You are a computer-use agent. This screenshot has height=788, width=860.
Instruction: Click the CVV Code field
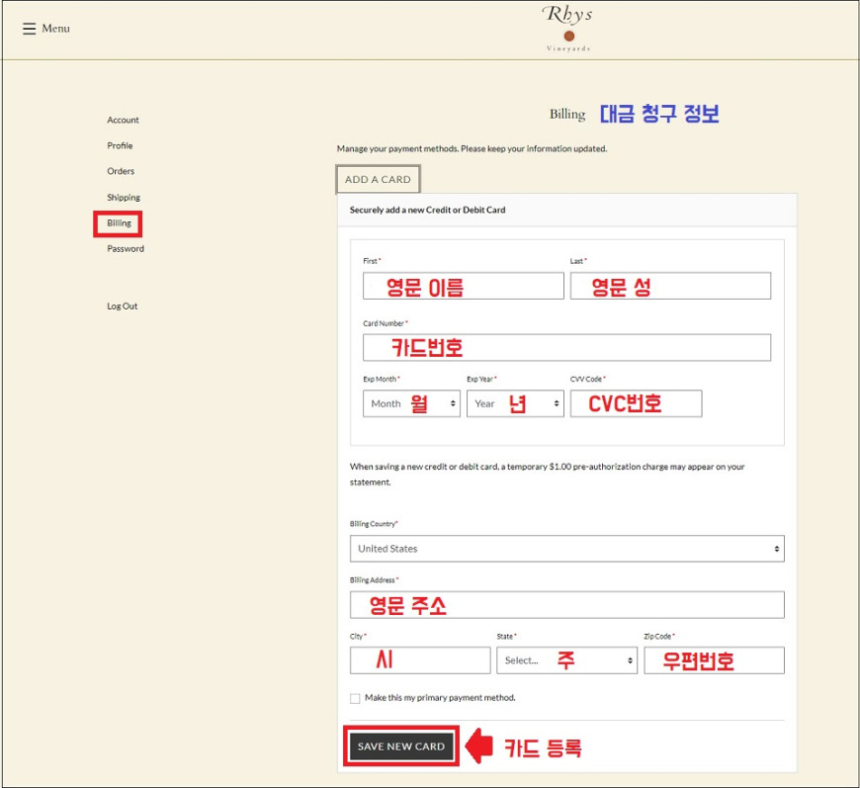click(x=636, y=403)
